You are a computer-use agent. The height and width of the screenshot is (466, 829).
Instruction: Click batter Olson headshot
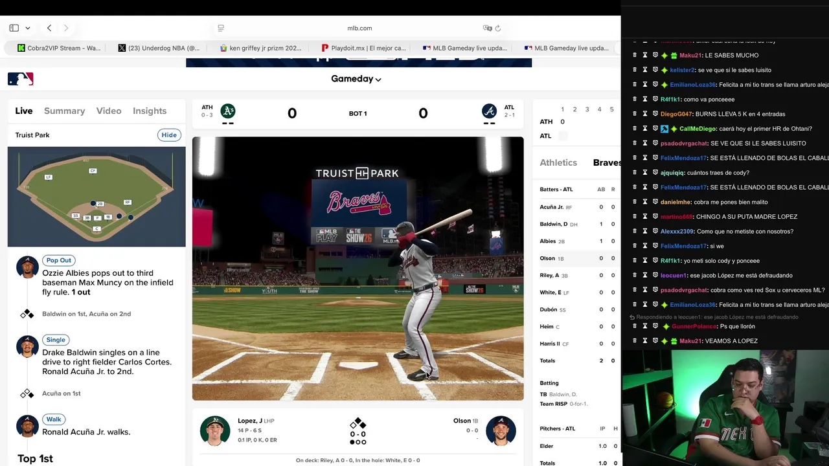(501, 430)
